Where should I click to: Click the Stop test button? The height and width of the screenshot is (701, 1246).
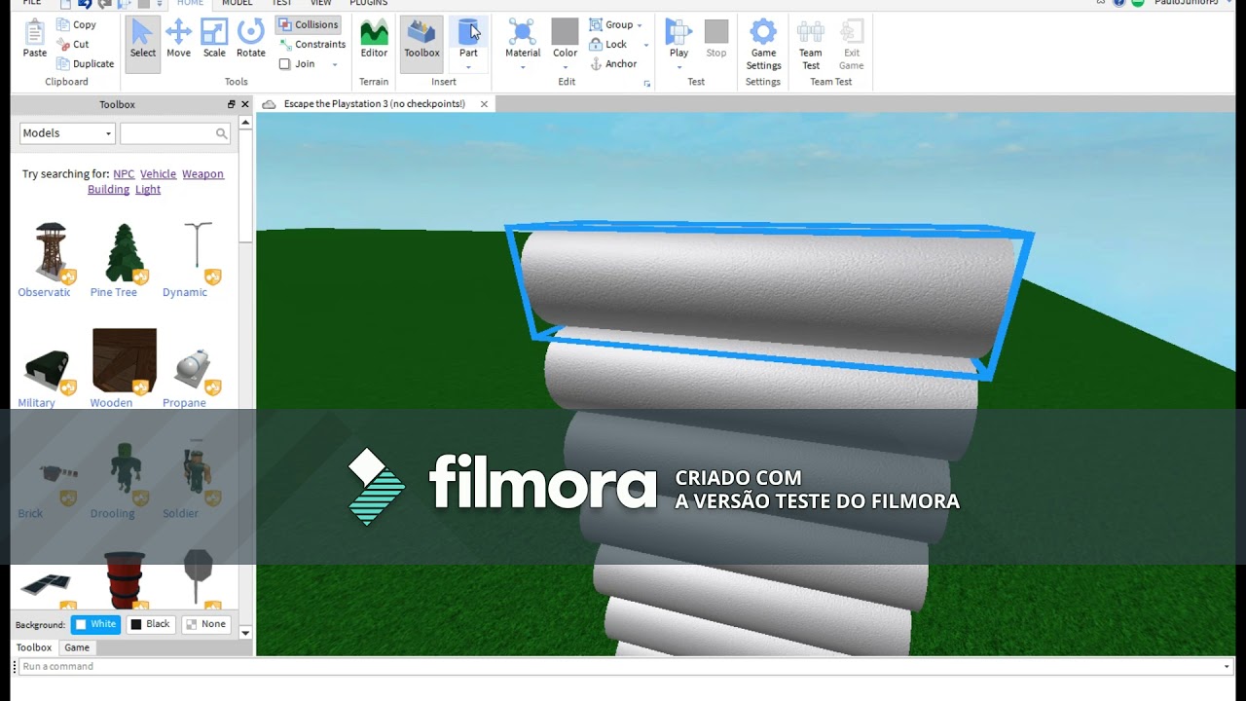tap(716, 39)
